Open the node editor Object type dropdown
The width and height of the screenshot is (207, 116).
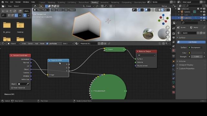(14, 43)
